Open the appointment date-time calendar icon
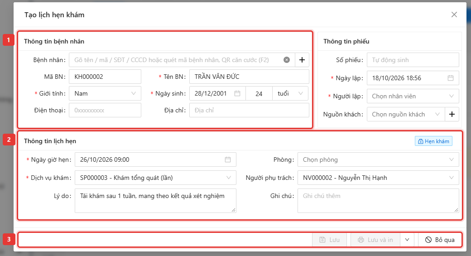Viewport: 471px width, 256px height. [228, 159]
